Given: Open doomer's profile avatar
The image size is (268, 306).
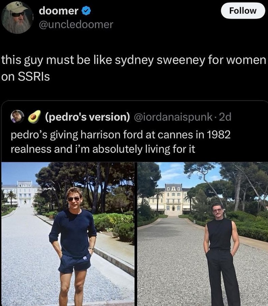Looking at the screenshot, I should [17, 17].
